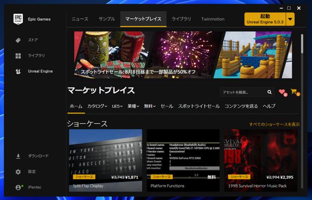Click the iPentec account avatar icon
The image size is (312, 200).
[18, 187]
